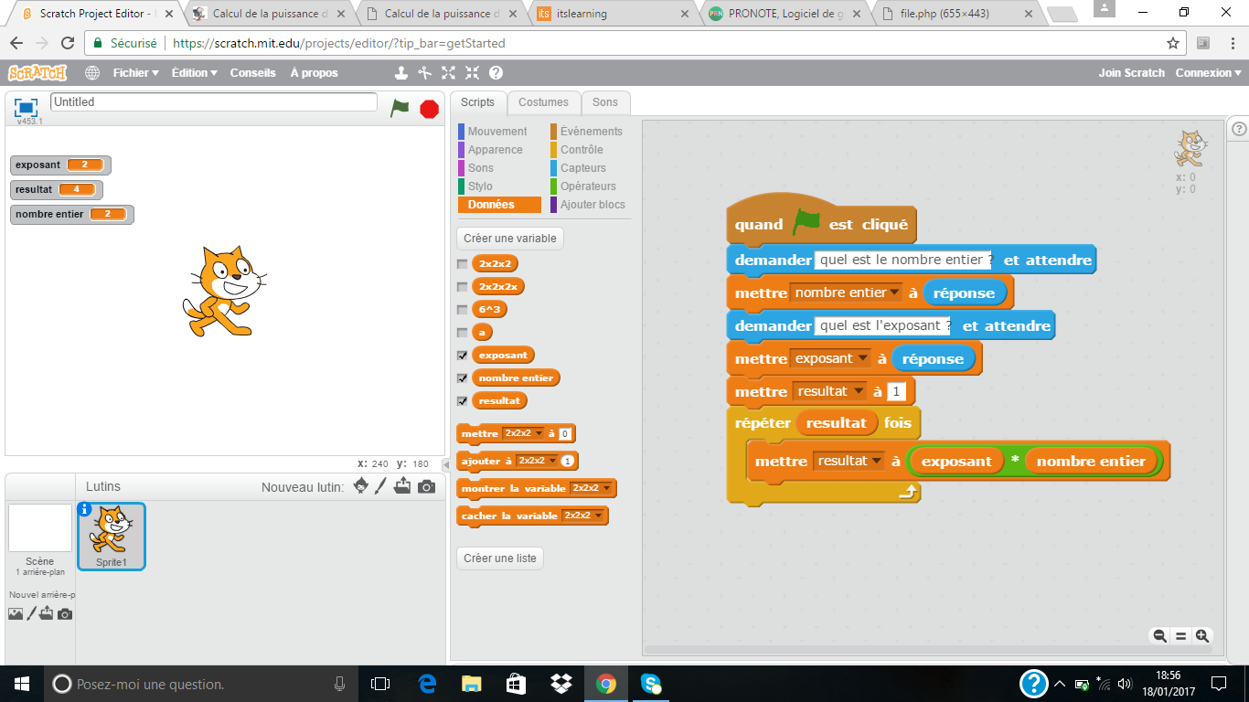Viewport: 1249px width, 702px height.
Task: Open the Fichier menu dropdown
Action: [x=135, y=73]
